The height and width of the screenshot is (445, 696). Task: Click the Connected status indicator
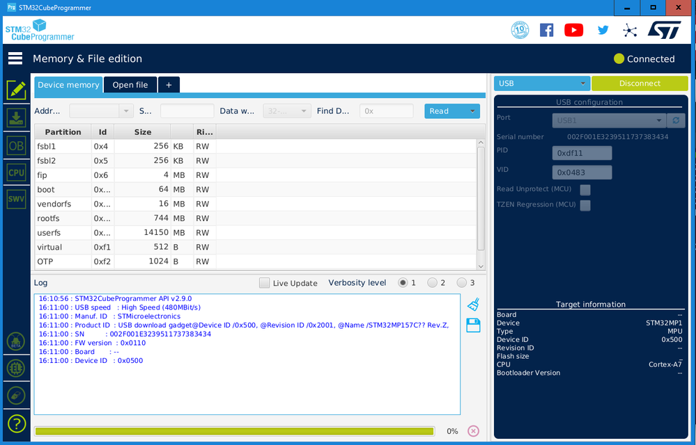pyautogui.click(x=644, y=59)
